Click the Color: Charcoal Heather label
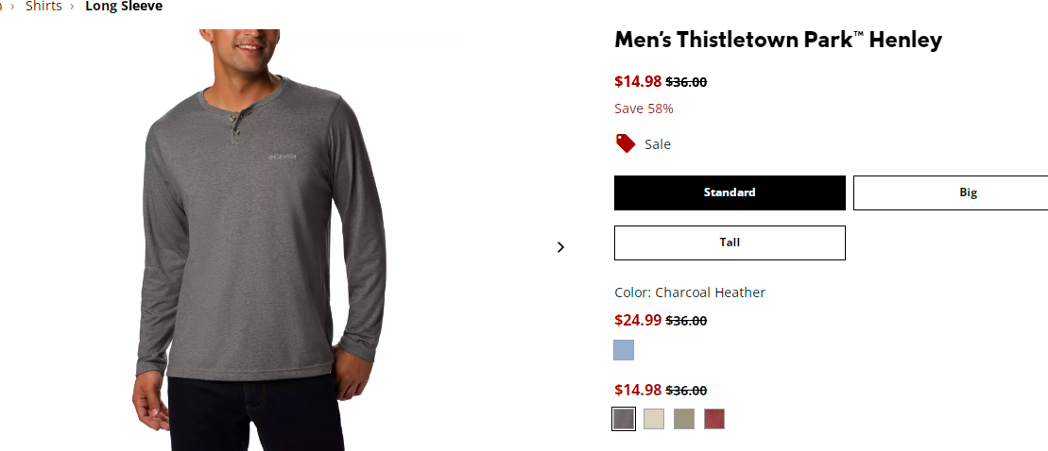Screen dimensions: 1048x451 690,292
